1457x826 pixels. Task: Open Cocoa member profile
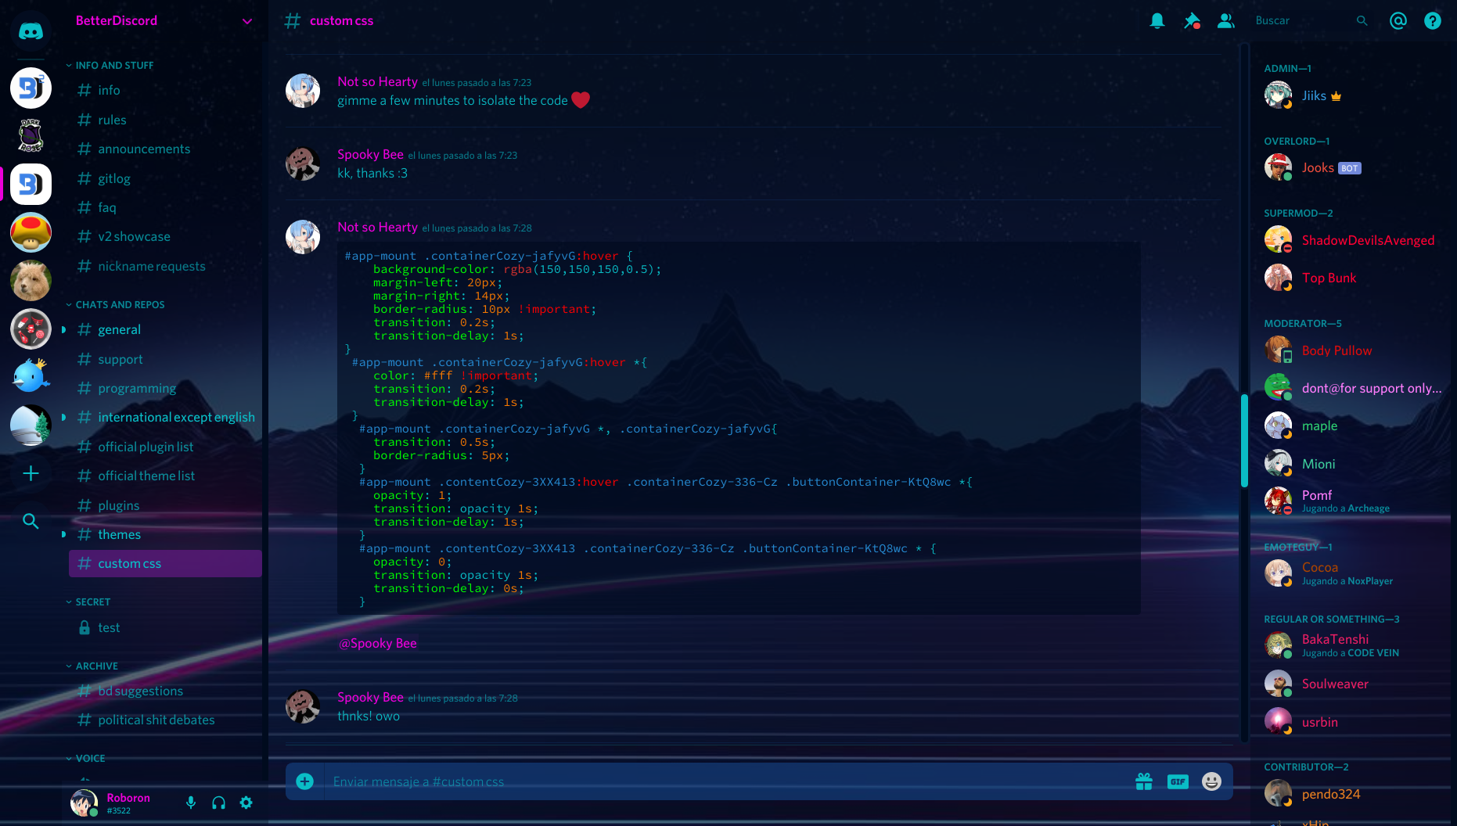click(1352, 573)
